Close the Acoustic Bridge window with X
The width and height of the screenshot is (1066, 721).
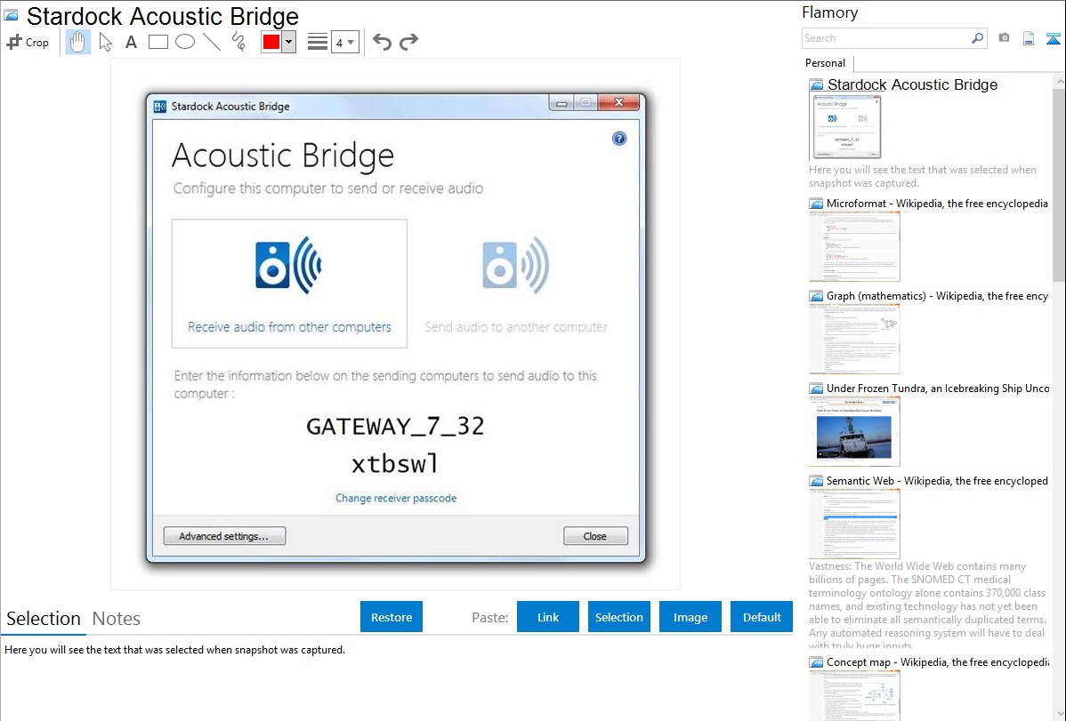click(618, 102)
